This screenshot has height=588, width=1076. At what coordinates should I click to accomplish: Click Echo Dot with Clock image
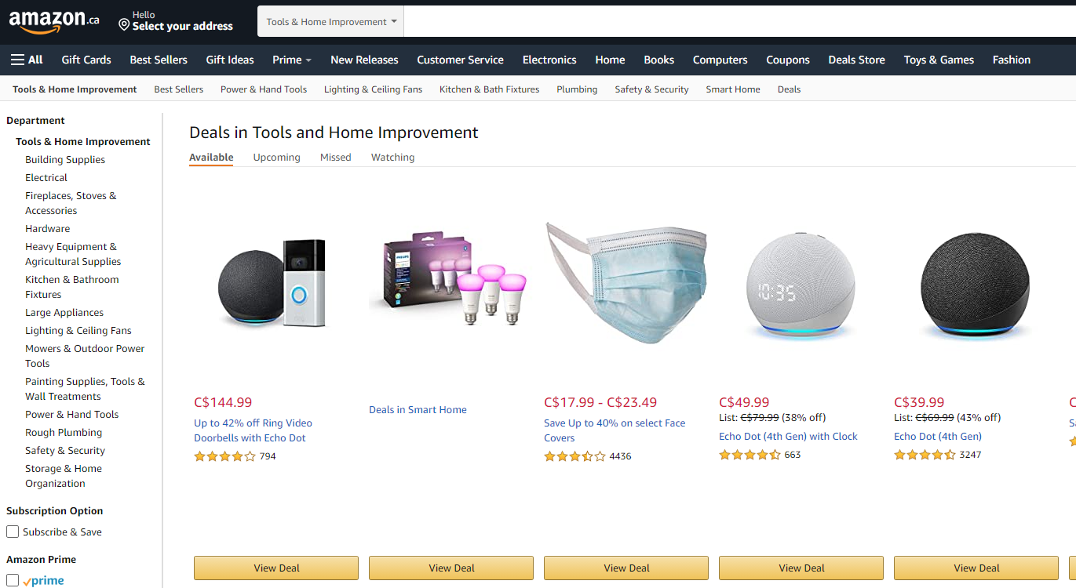(801, 286)
